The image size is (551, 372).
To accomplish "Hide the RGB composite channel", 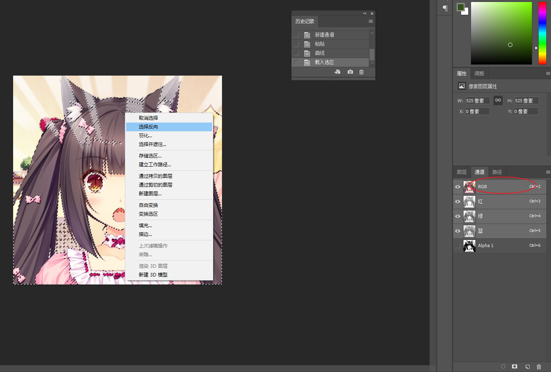I will [x=458, y=187].
